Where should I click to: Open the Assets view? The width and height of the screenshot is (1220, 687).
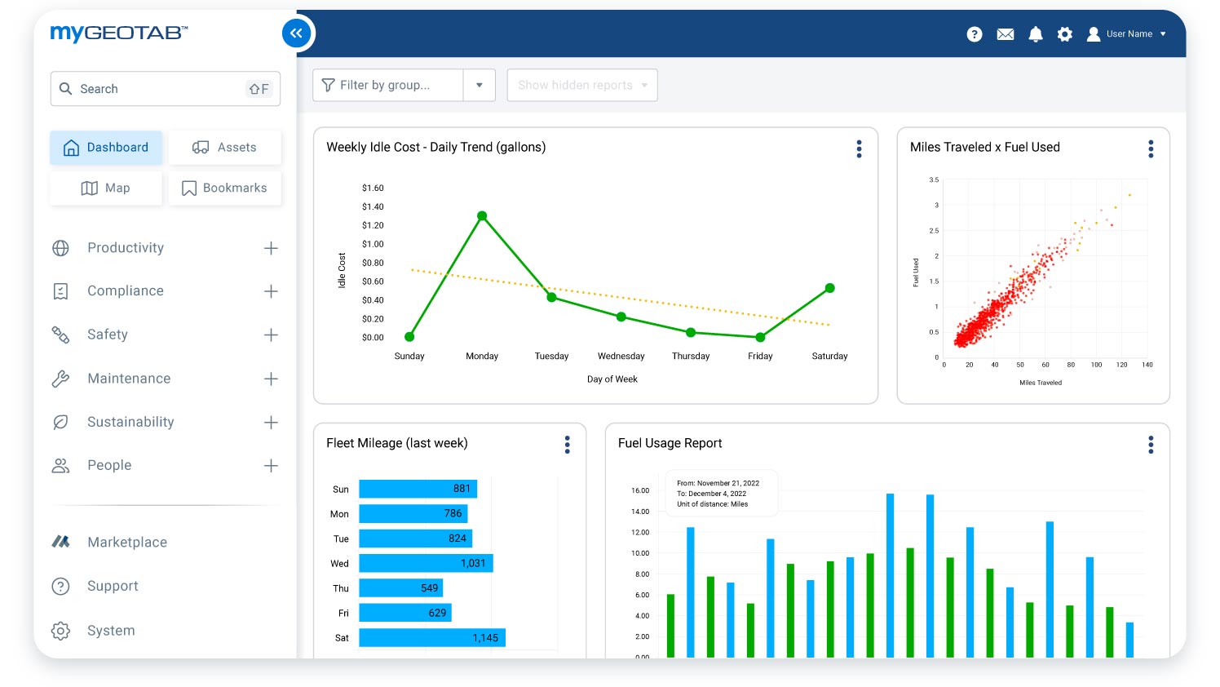225,147
